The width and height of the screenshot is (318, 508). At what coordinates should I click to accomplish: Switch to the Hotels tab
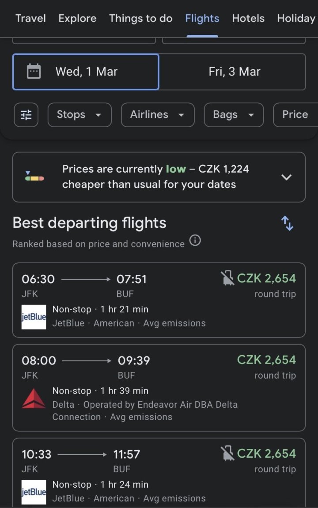[248, 19]
